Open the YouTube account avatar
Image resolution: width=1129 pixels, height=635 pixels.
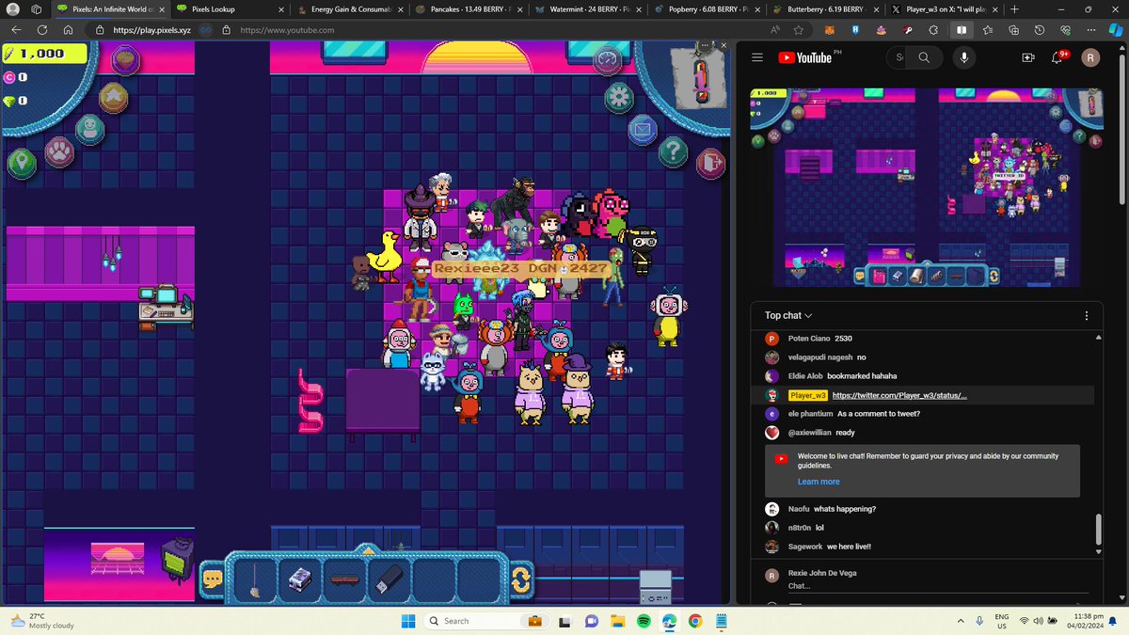(x=1092, y=57)
